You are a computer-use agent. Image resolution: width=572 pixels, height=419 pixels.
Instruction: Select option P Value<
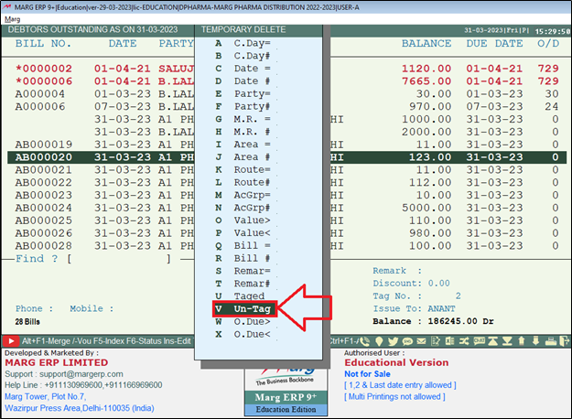click(x=243, y=233)
